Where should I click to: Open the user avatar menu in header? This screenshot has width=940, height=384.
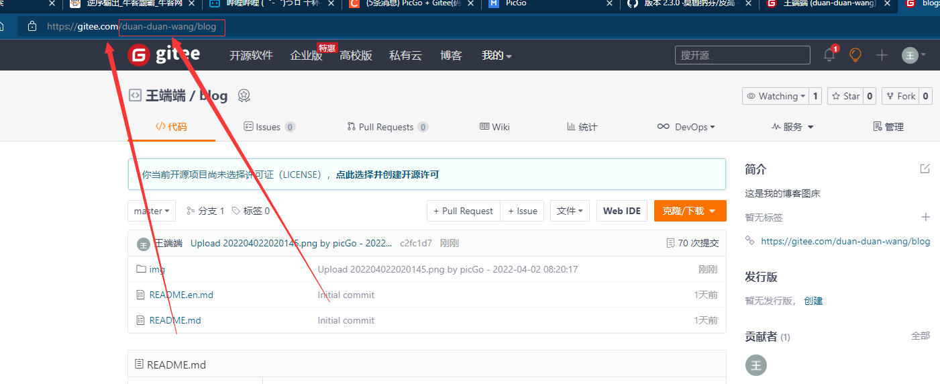point(913,55)
